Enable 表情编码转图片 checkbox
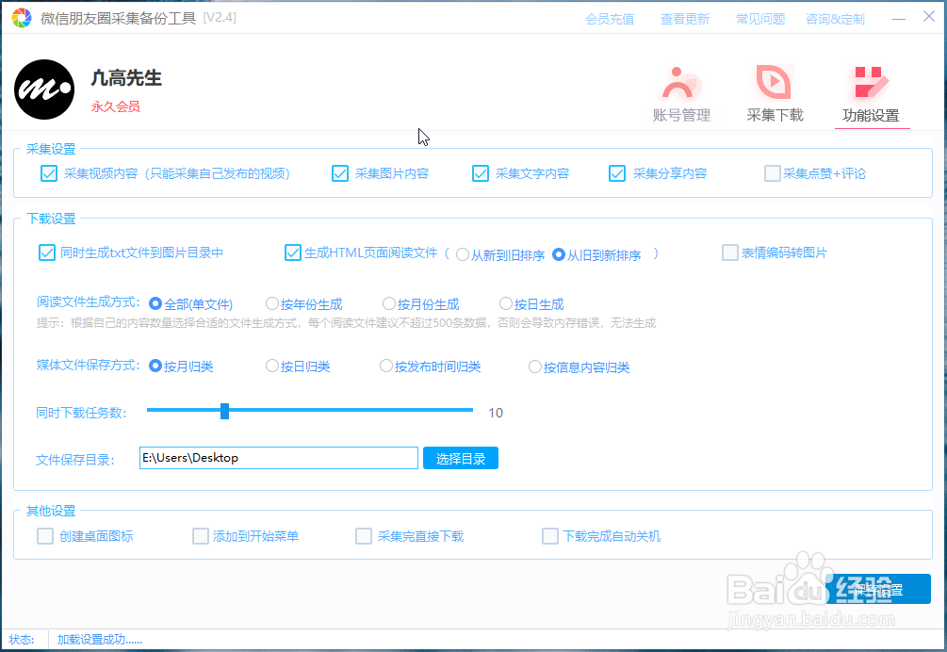This screenshot has width=947, height=652. coord(730,253)
